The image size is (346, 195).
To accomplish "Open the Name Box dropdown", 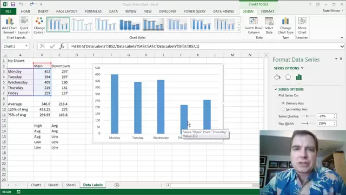I will click(x=26, y=46).
